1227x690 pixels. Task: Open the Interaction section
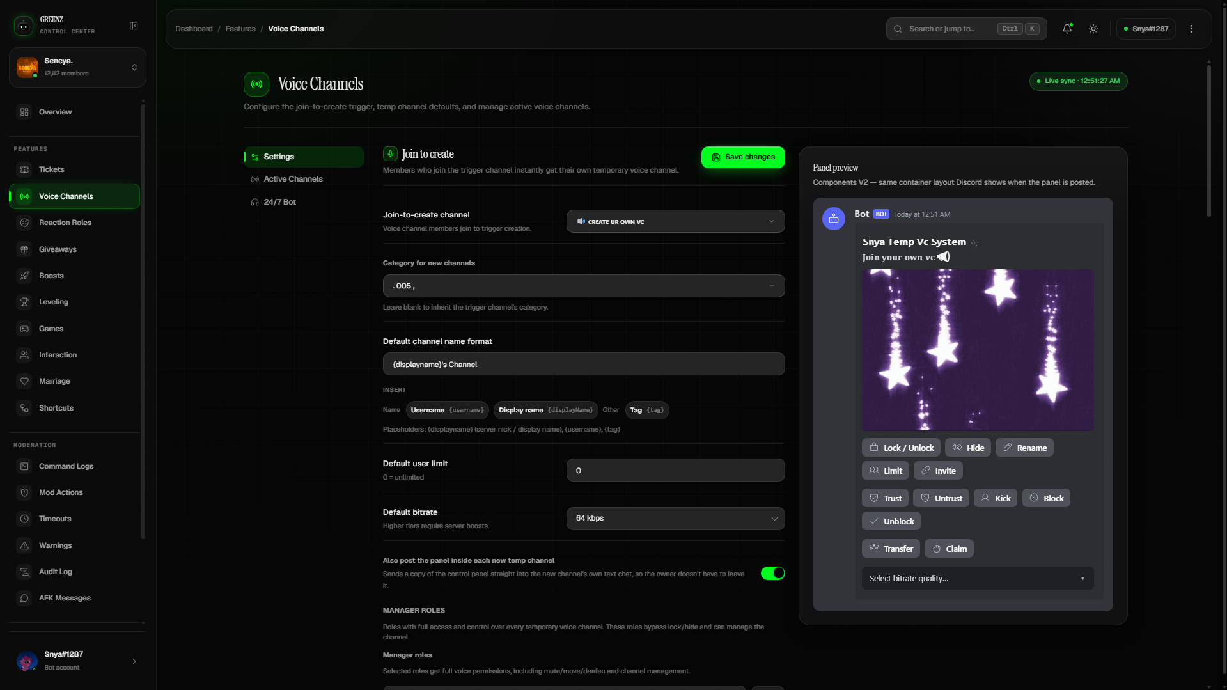[x=75, y=355]
